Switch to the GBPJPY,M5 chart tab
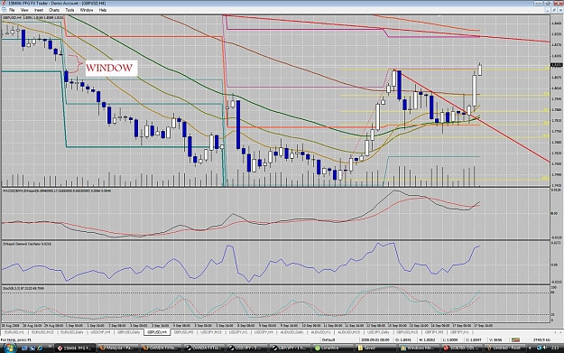 (x=434, y=332)
